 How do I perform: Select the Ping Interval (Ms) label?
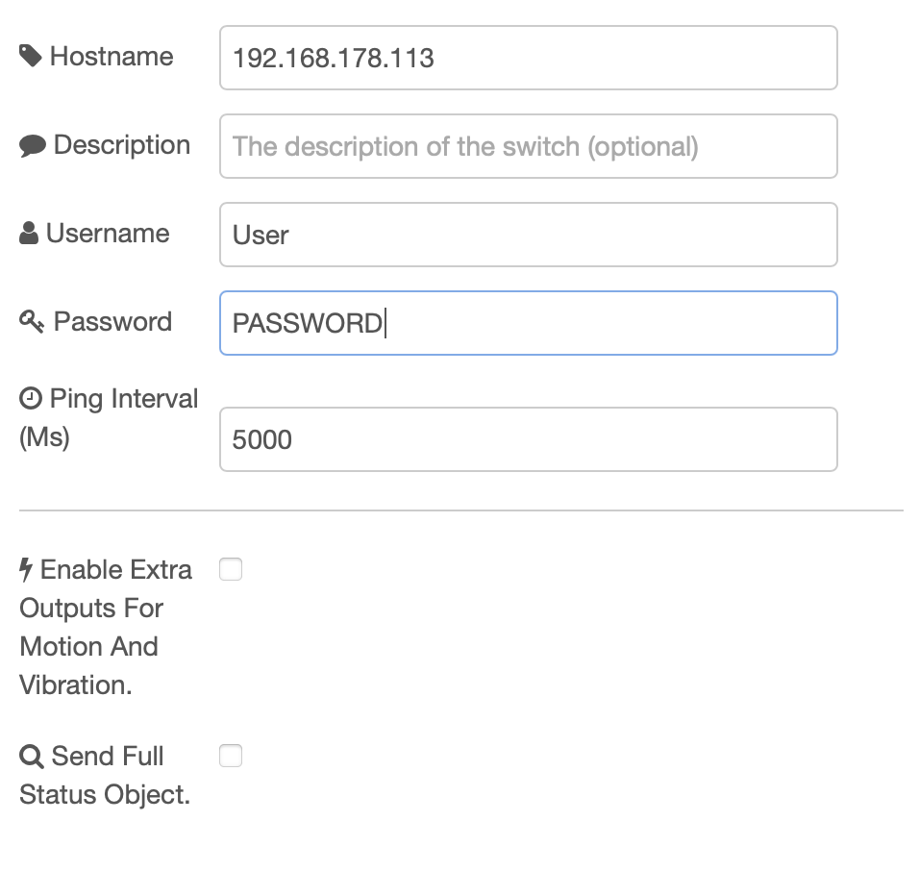(108, 416)
